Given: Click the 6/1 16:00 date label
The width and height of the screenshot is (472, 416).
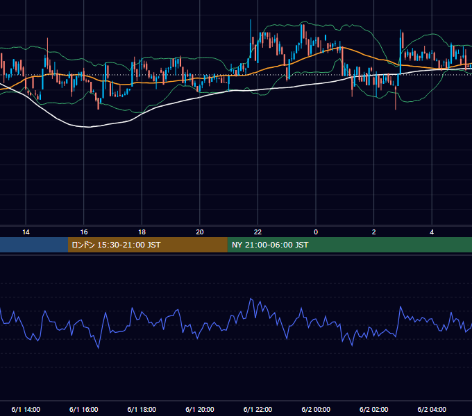Looking at the screenshot, I should click(84, 409).
